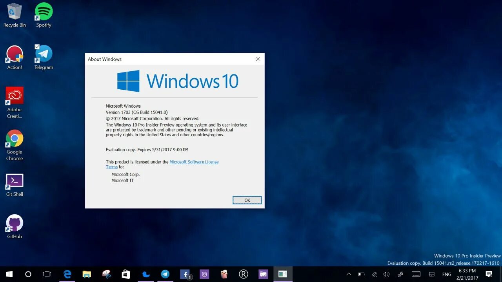The image size is (502, 282).
Task: Open Cortana search circle on taskbar
Action: (28, 274)
